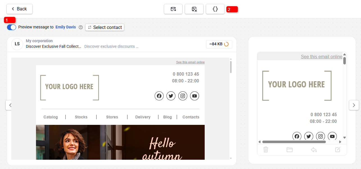The height and width of the screenshot is (169, 361).
Task: Click the Emily Davis contact name
Action: click(66, 27)
